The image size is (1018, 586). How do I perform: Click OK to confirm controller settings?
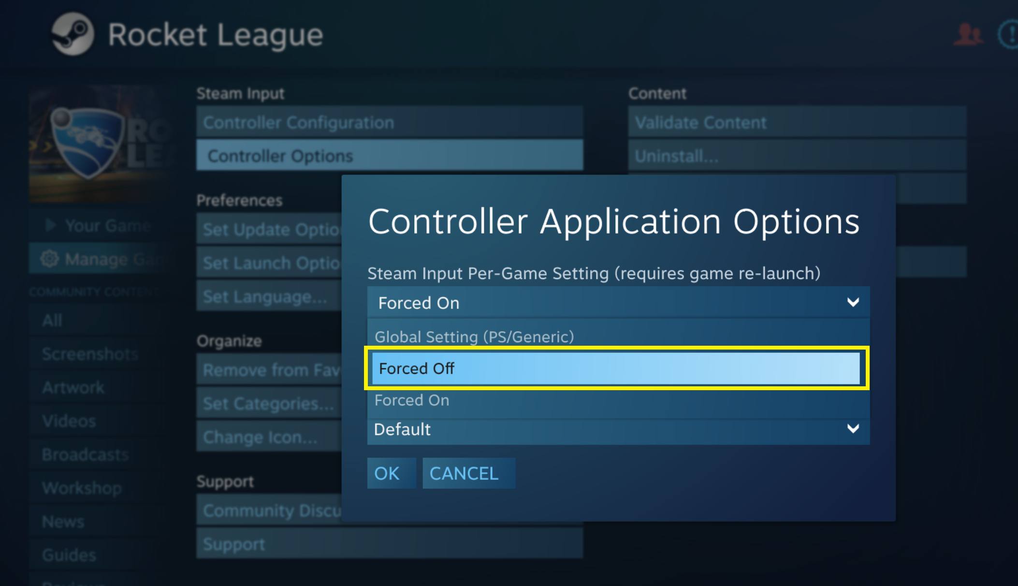[387, 473]
